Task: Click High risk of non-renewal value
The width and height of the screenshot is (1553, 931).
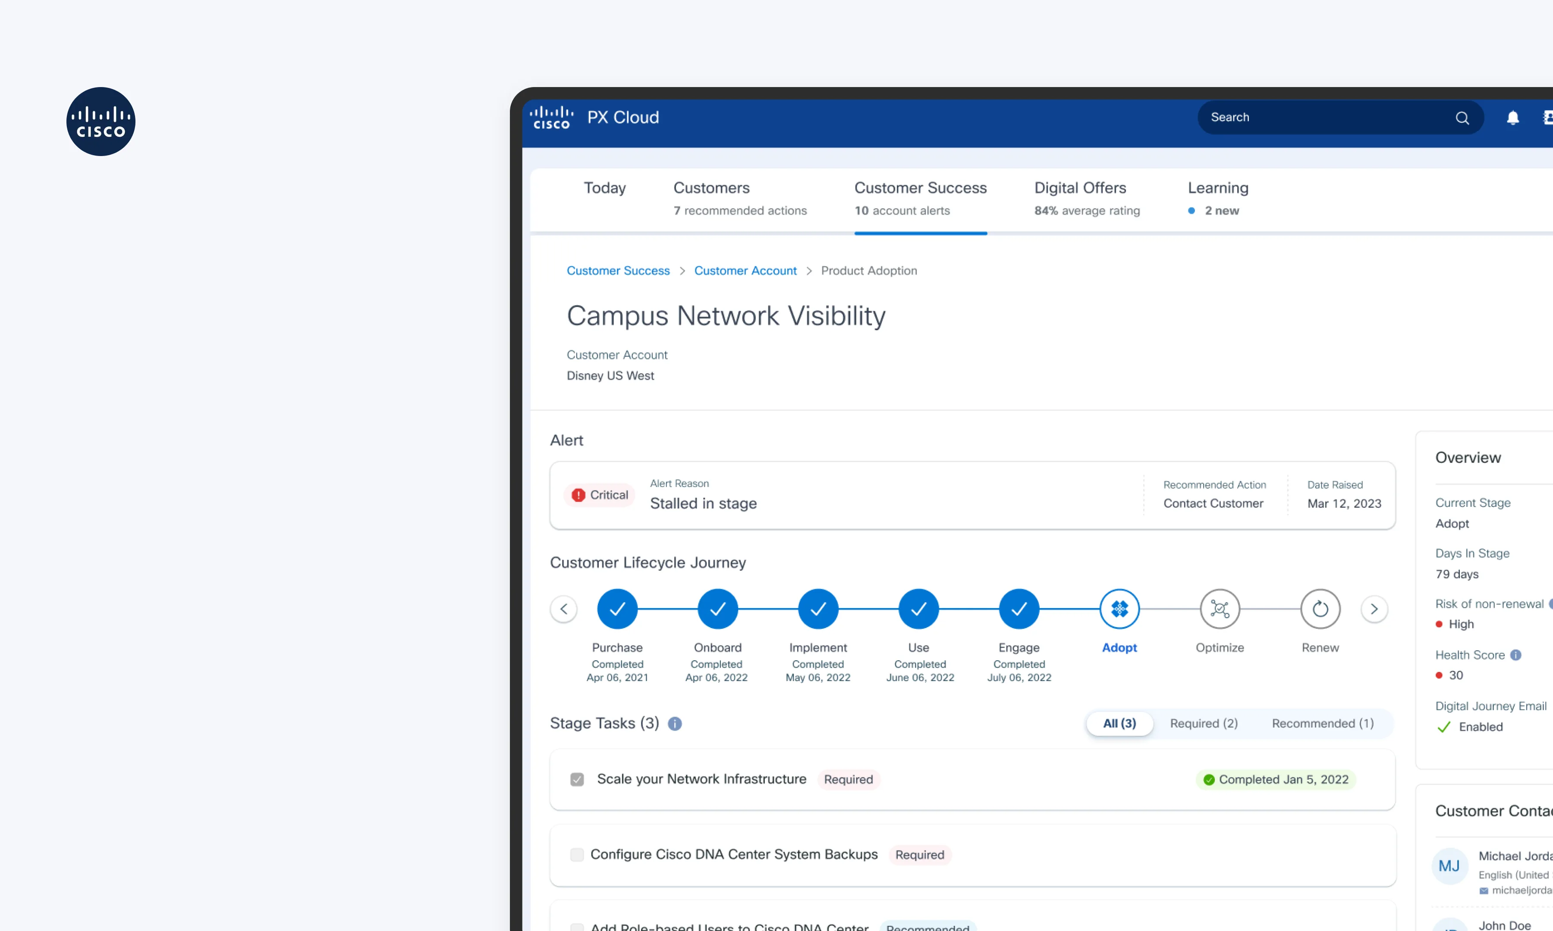Action: tap(1461, 624)
